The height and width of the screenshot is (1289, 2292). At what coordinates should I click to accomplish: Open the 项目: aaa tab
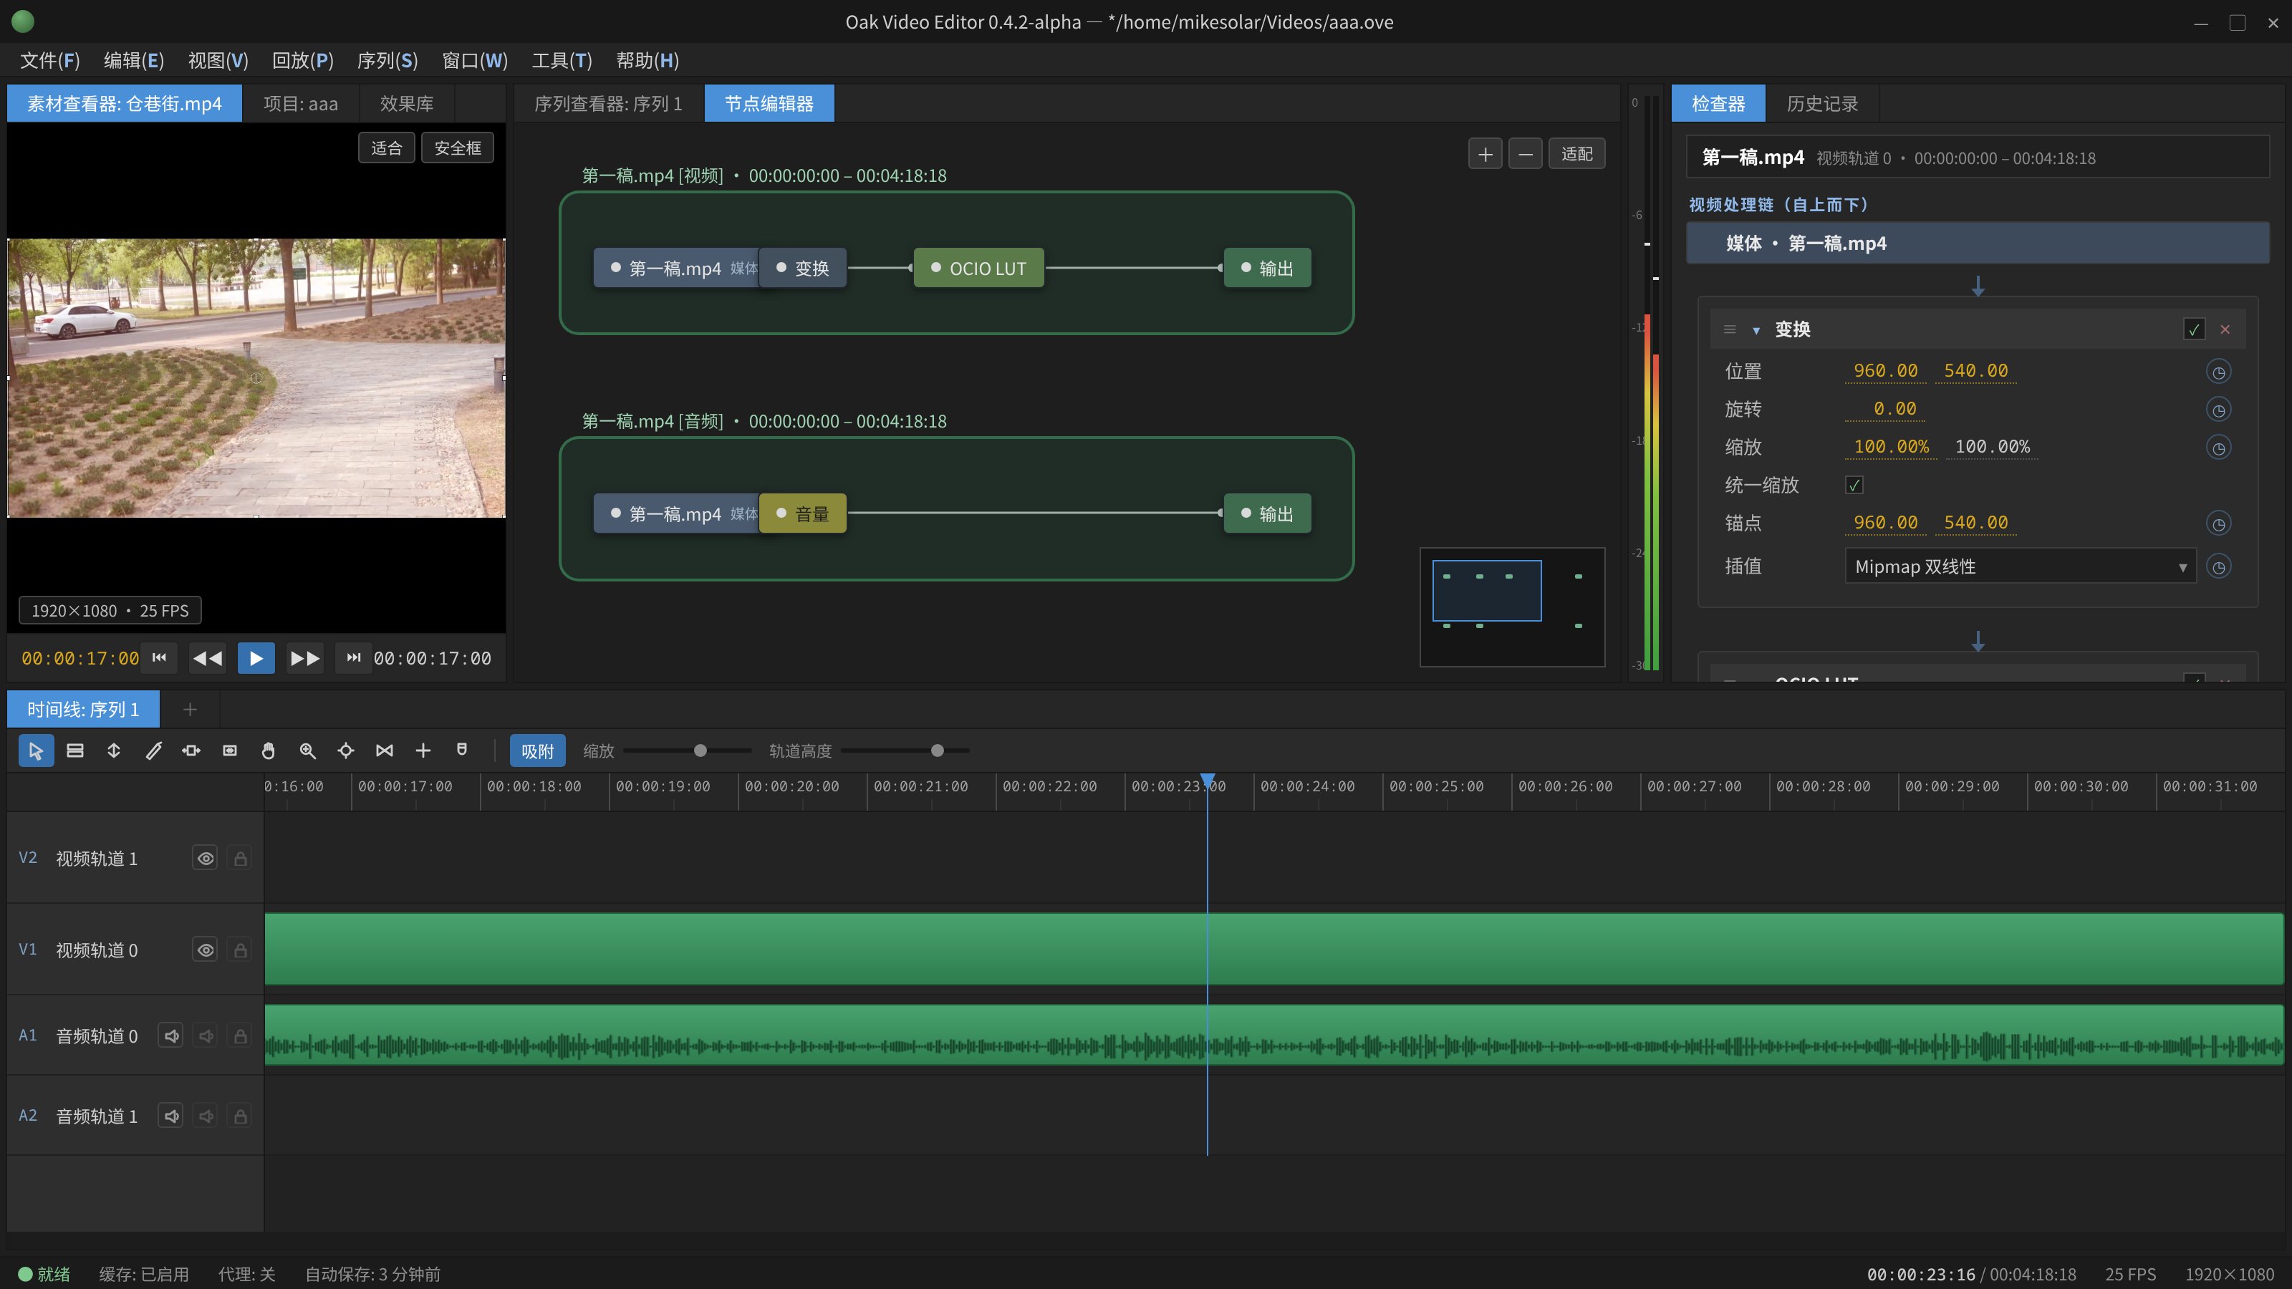point(301,103)
